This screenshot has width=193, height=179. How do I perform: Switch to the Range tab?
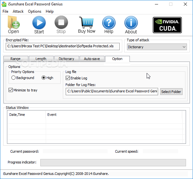(x=16, y=59)
